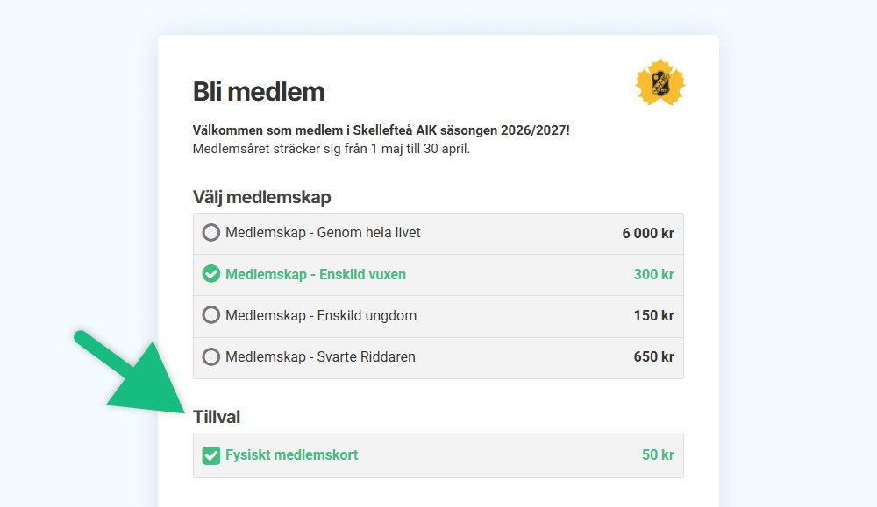The height and width of the screenshot is (507, 877).
Task: Click the 300 kr price
Action: click(653, 274)
